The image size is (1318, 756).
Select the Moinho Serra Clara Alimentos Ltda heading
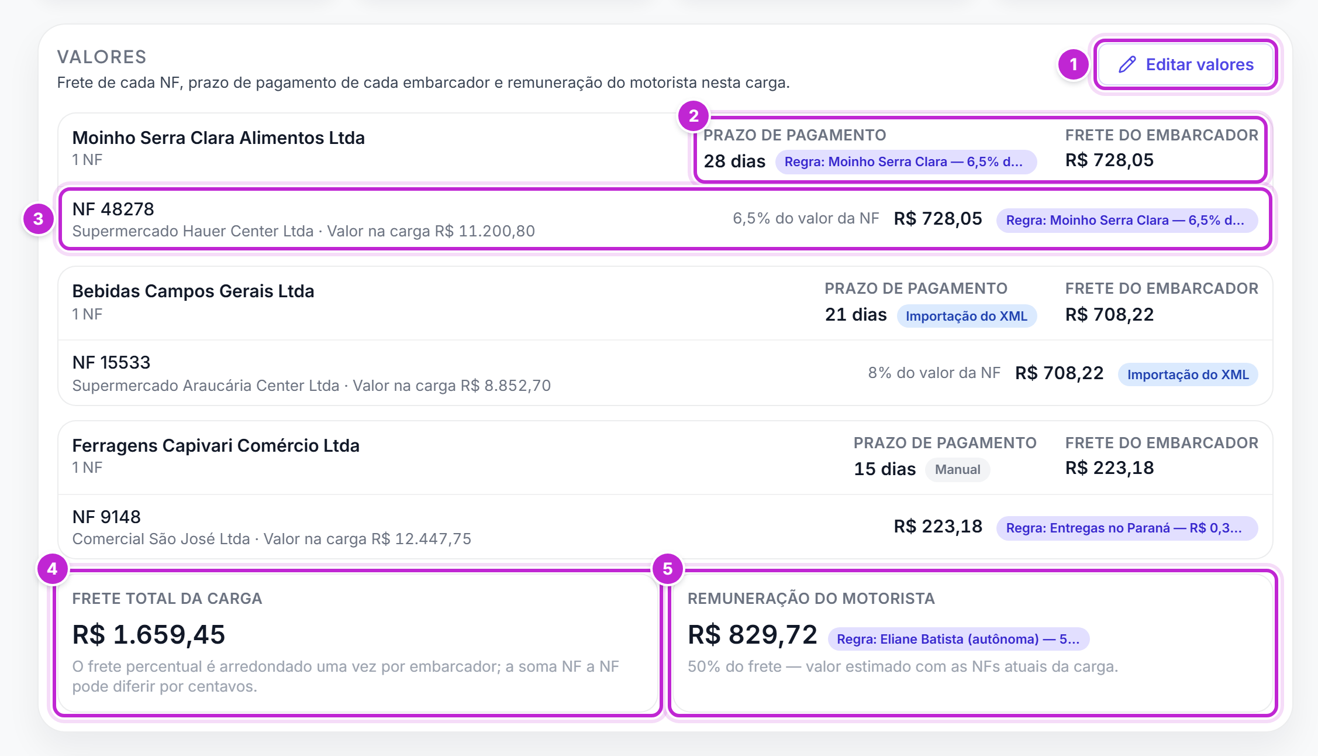(x=218, y=138)
